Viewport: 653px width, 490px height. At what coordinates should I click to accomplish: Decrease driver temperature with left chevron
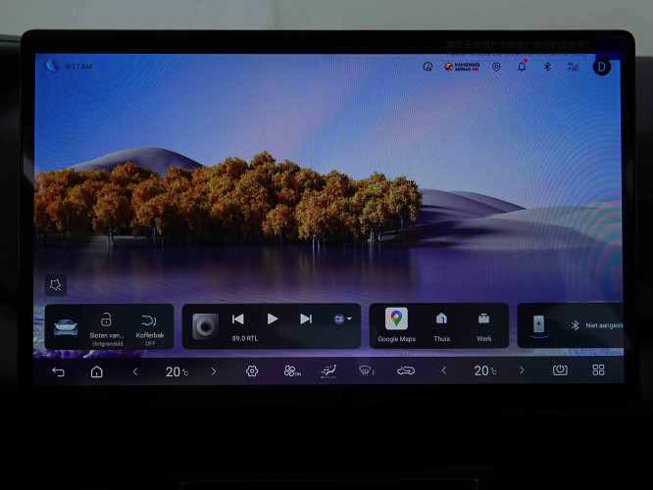pyautogui.click(x=135, y=371)
